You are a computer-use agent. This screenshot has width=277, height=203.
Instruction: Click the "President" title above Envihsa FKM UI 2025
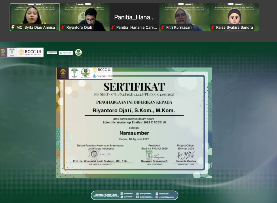pos(154,146)
